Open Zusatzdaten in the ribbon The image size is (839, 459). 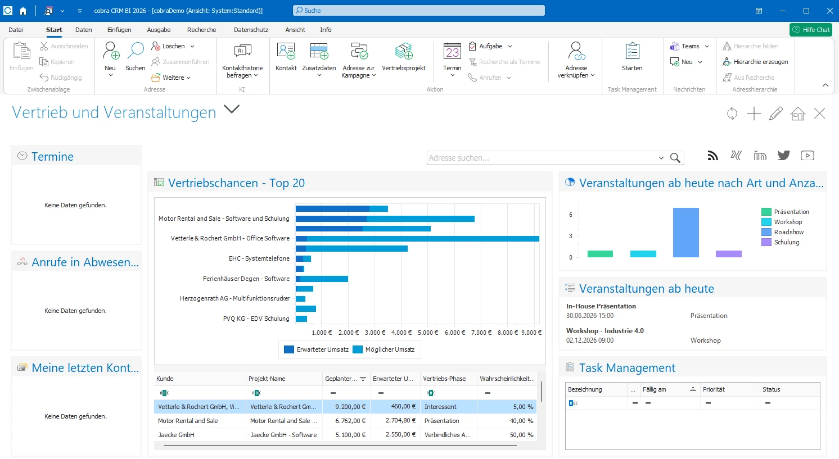click(319, 60)
